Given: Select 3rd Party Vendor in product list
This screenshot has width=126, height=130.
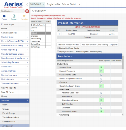Looking at the screenshot, I should 41,25.
